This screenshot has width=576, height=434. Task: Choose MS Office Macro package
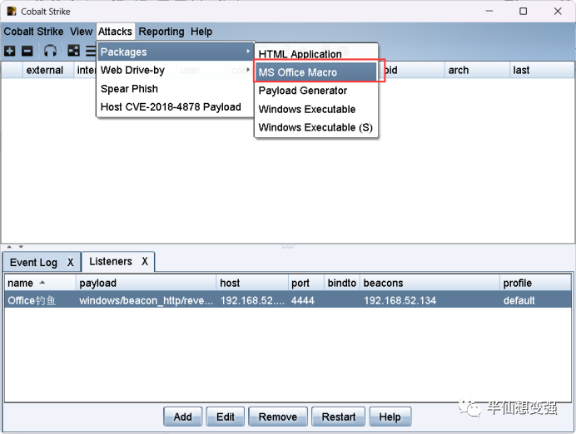coord(316,72)
